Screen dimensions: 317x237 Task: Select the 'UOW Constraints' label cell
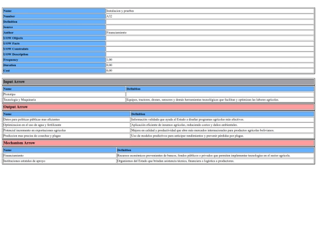[54, 49]
